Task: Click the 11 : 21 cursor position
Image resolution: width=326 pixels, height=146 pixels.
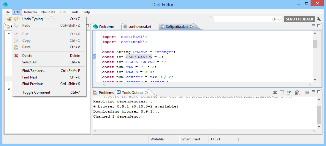Action: (215, 139)
